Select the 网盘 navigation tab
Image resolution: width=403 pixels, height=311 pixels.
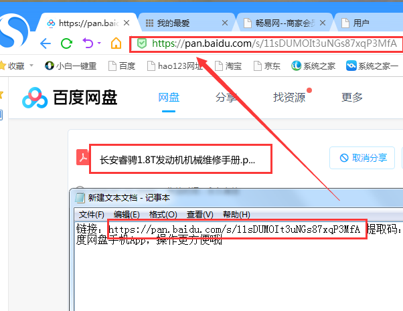click(169, 98)
